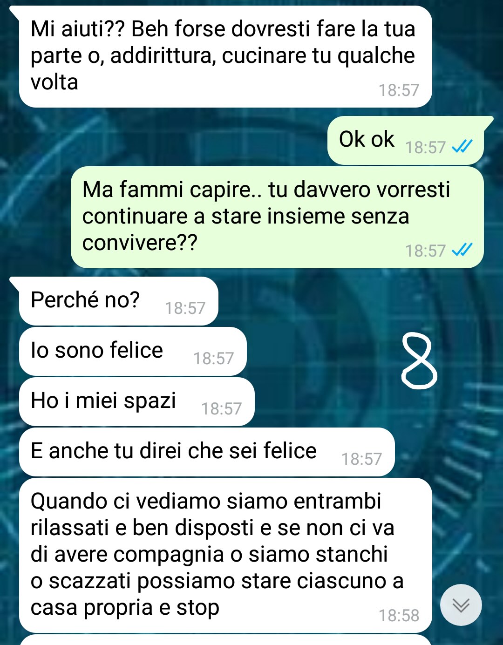This screenshot has width=503, height=645.
Task: Tap the chat wallpaper beside 'Ok ok' bubble
Action: tap(163, 140)
